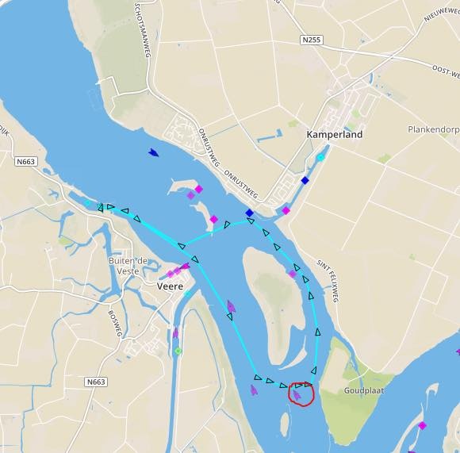The width and height of the screenshot is (460, 453).
Task: Click the dark blue ship icon near Schotsmanweg
Action: [x=153, y=152]
